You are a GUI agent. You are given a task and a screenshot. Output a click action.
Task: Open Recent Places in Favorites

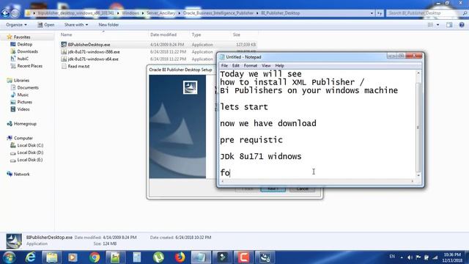point(29,66)
